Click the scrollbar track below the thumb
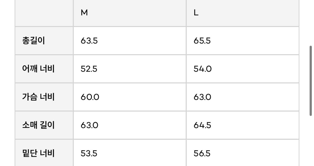This screenshot has width=314, height=166. click(311, 139)
